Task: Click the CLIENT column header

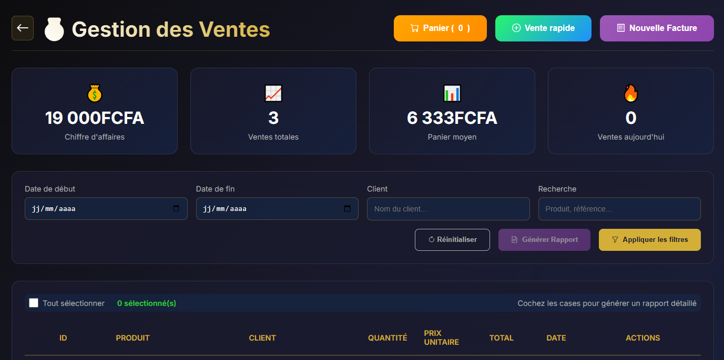Action: [x=262, y=338]
